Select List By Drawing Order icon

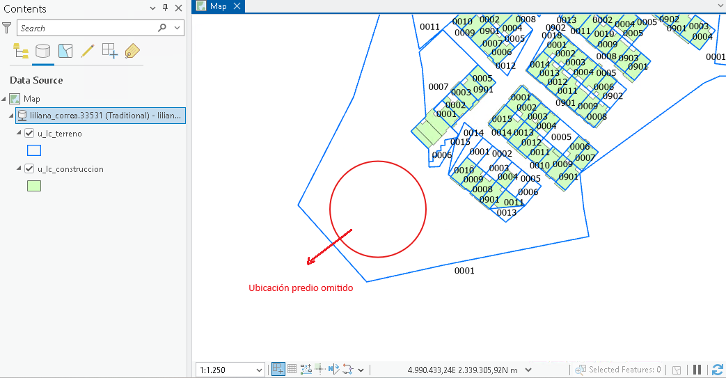pyautogui.click(x=20, y=51)
